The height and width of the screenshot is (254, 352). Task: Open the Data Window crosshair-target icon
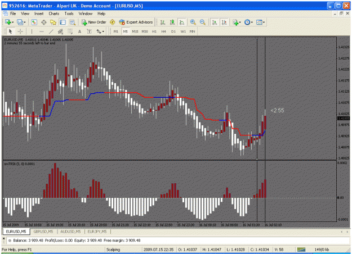[x=44, y=22]
